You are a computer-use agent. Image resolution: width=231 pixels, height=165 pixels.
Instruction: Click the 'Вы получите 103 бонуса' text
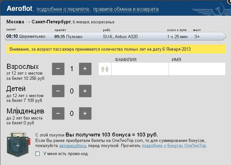tap(98, 135)
